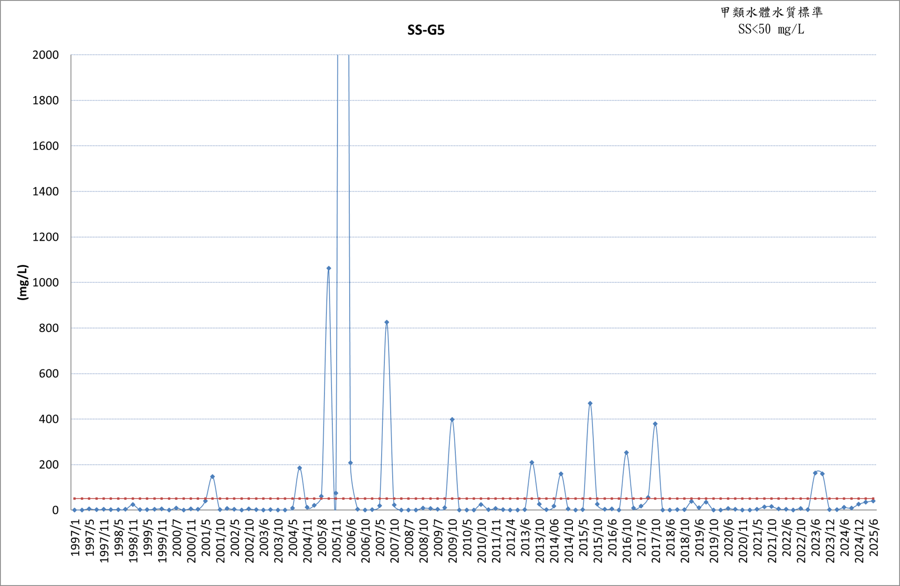
Task: Select the 2014 peak near 160 mg/L
Action: 561,474
